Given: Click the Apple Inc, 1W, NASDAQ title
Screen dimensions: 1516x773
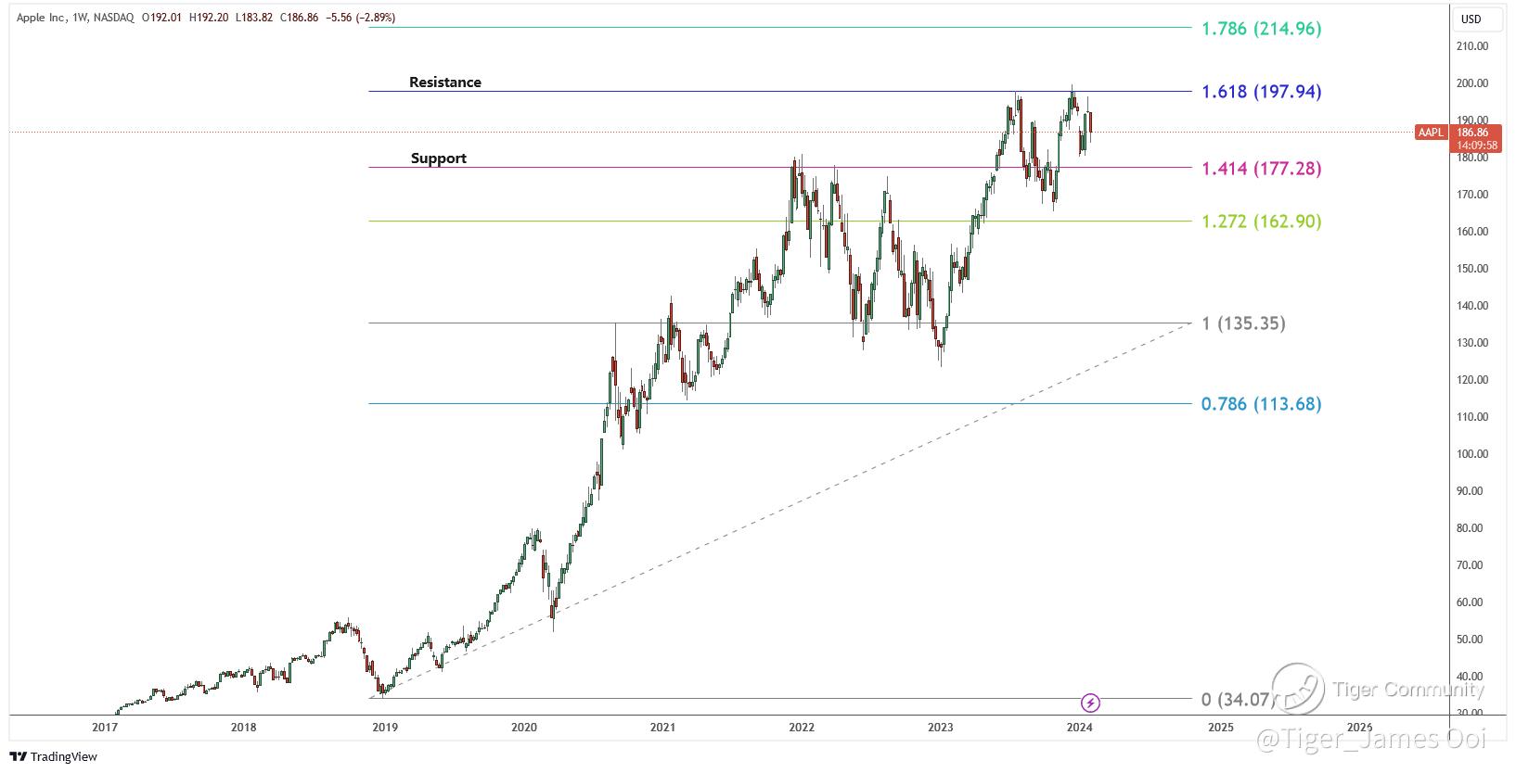Looking at the screenshot, I should click(75, 18).
